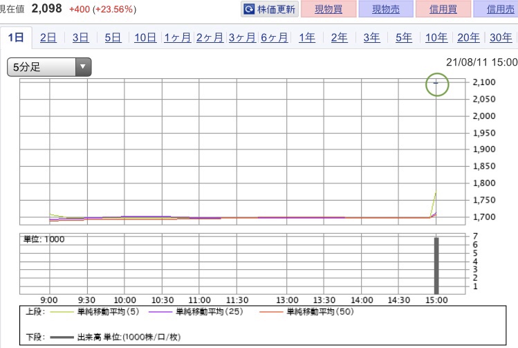518x348 pixels.
Task: Click the 21/08/11 15:00 timestamp
Action: point(481,62)
